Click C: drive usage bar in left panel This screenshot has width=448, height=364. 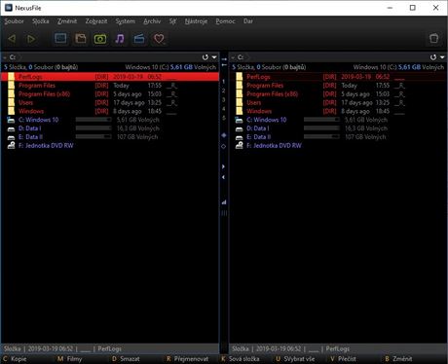point(93,120)
